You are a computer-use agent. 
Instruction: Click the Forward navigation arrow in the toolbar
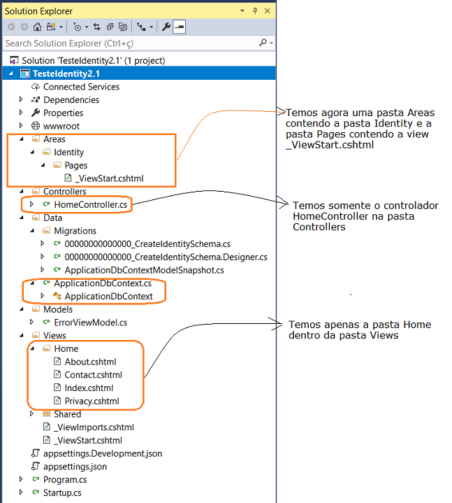pyautogui.click(x=24, y=27)
